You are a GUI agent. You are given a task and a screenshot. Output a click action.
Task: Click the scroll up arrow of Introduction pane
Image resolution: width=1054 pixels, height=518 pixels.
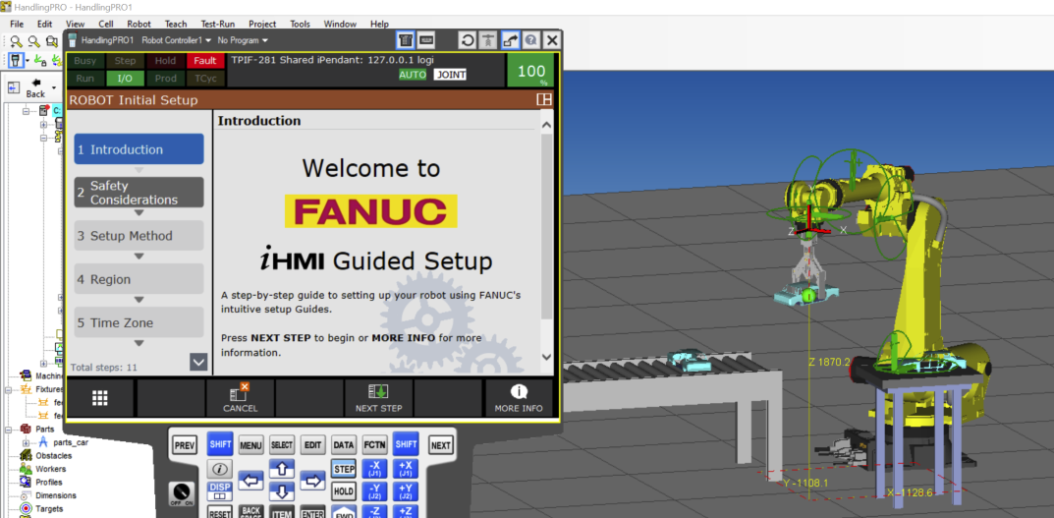(546, 125)
